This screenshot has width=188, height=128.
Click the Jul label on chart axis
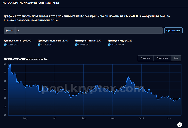(54, 118)
